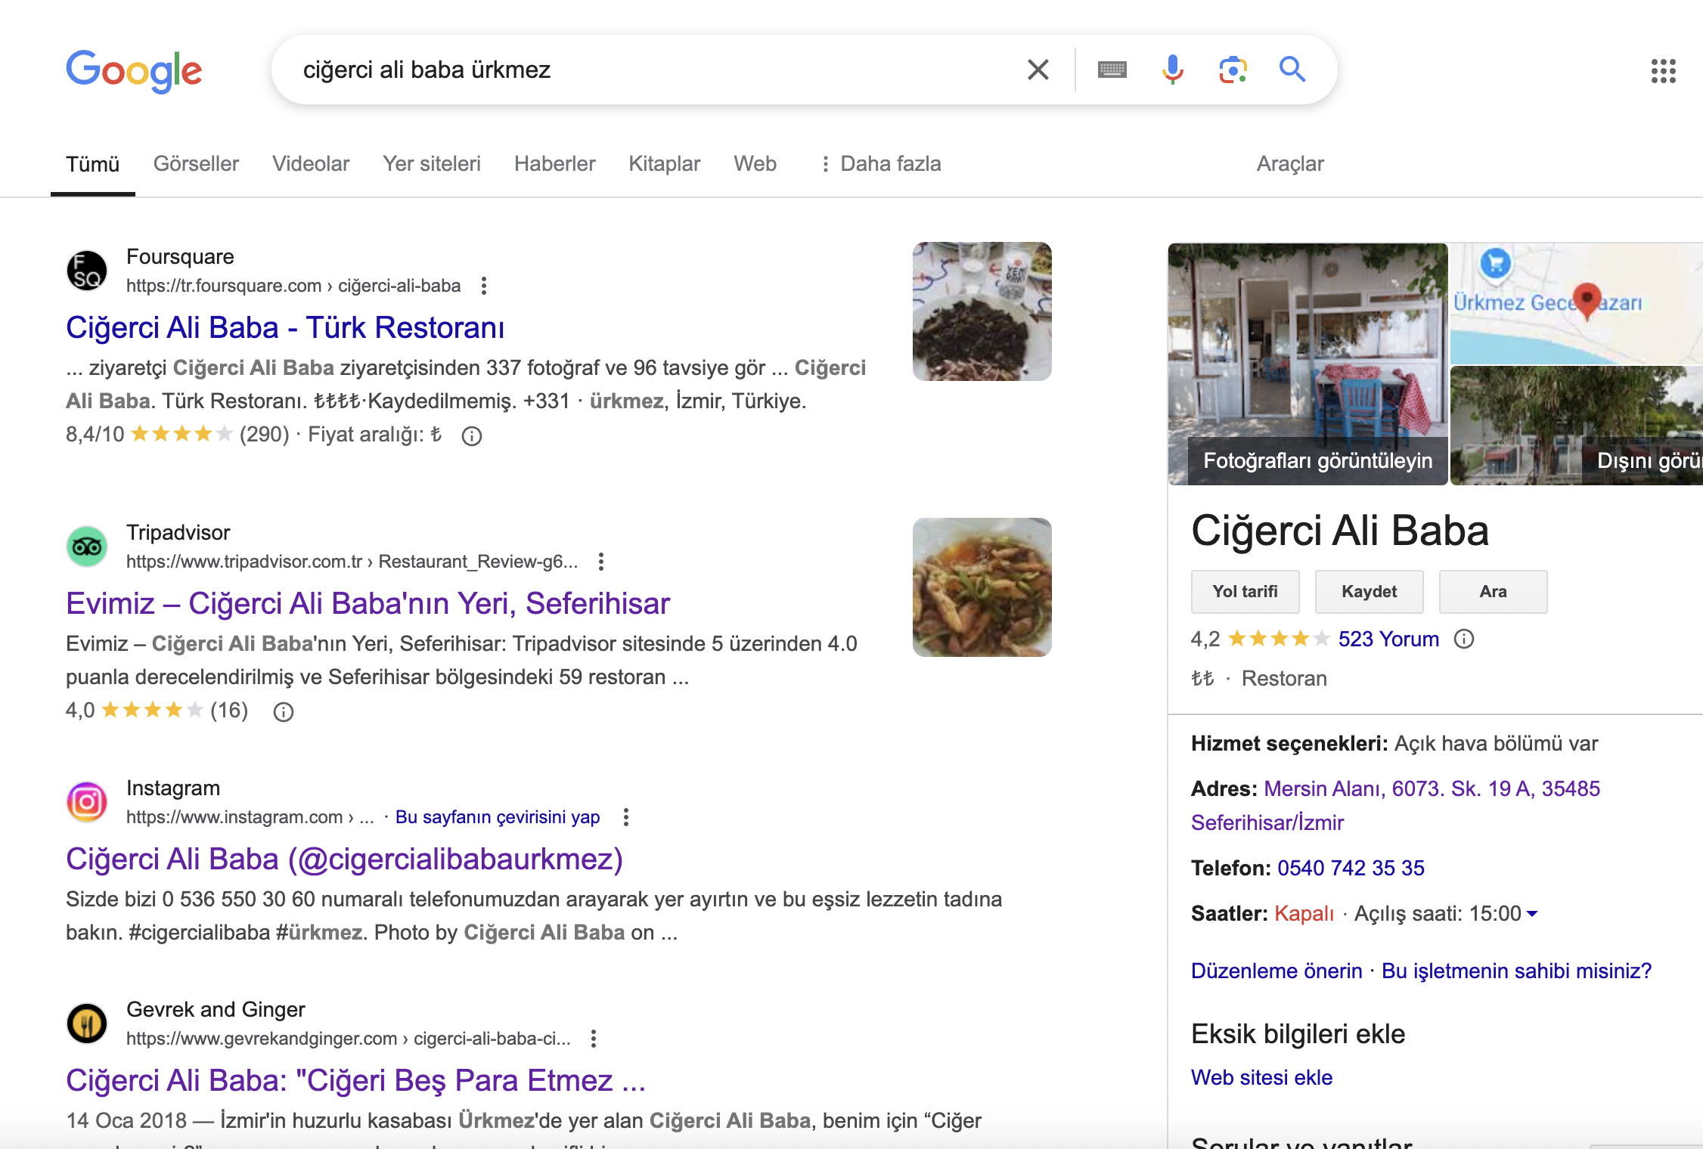Click the Ara call button
The height and width of the screenshot is (1149, 1703).
1493,592
